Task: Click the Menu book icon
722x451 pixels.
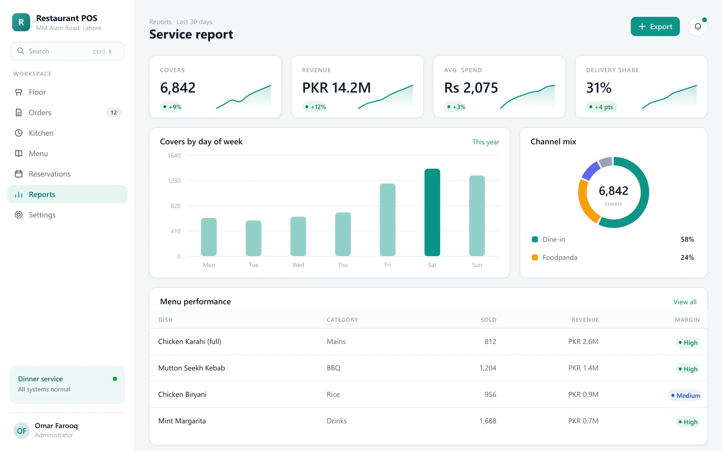Action: (x=19, y=154)
